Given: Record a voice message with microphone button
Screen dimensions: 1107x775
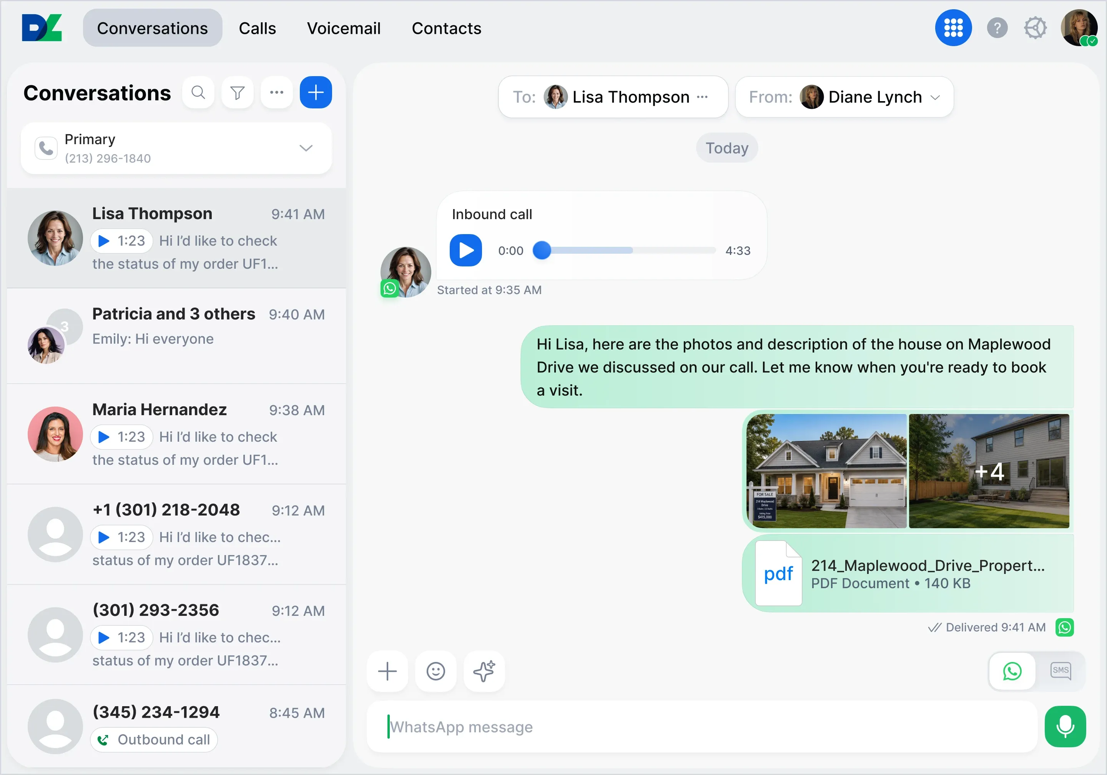Looking at the screenshot, I should [x=1065, y=726].
